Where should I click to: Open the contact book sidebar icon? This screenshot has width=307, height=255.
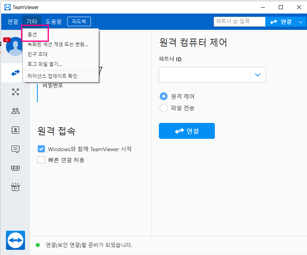[15, 130]
